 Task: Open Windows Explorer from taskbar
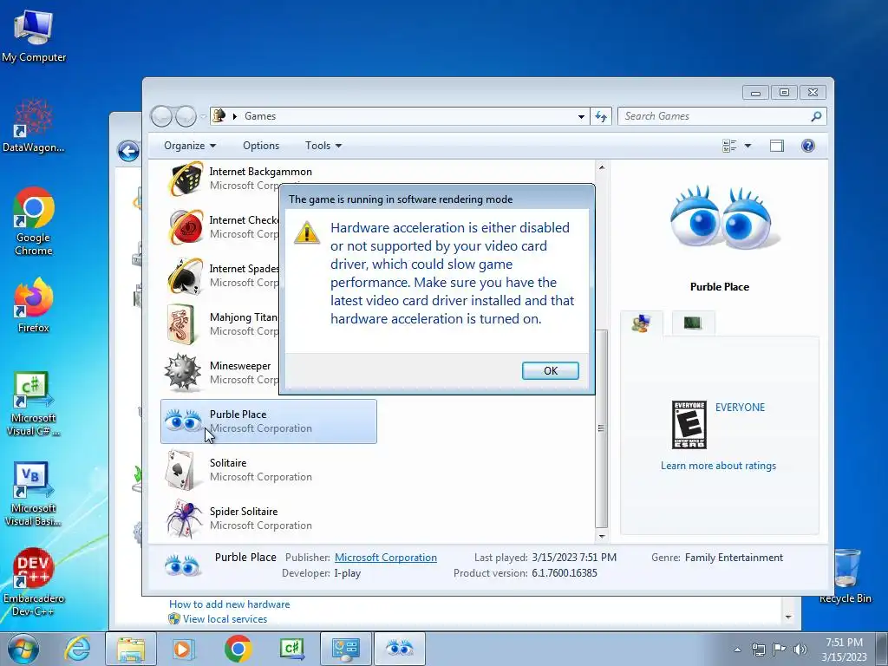tap(131, 649)
